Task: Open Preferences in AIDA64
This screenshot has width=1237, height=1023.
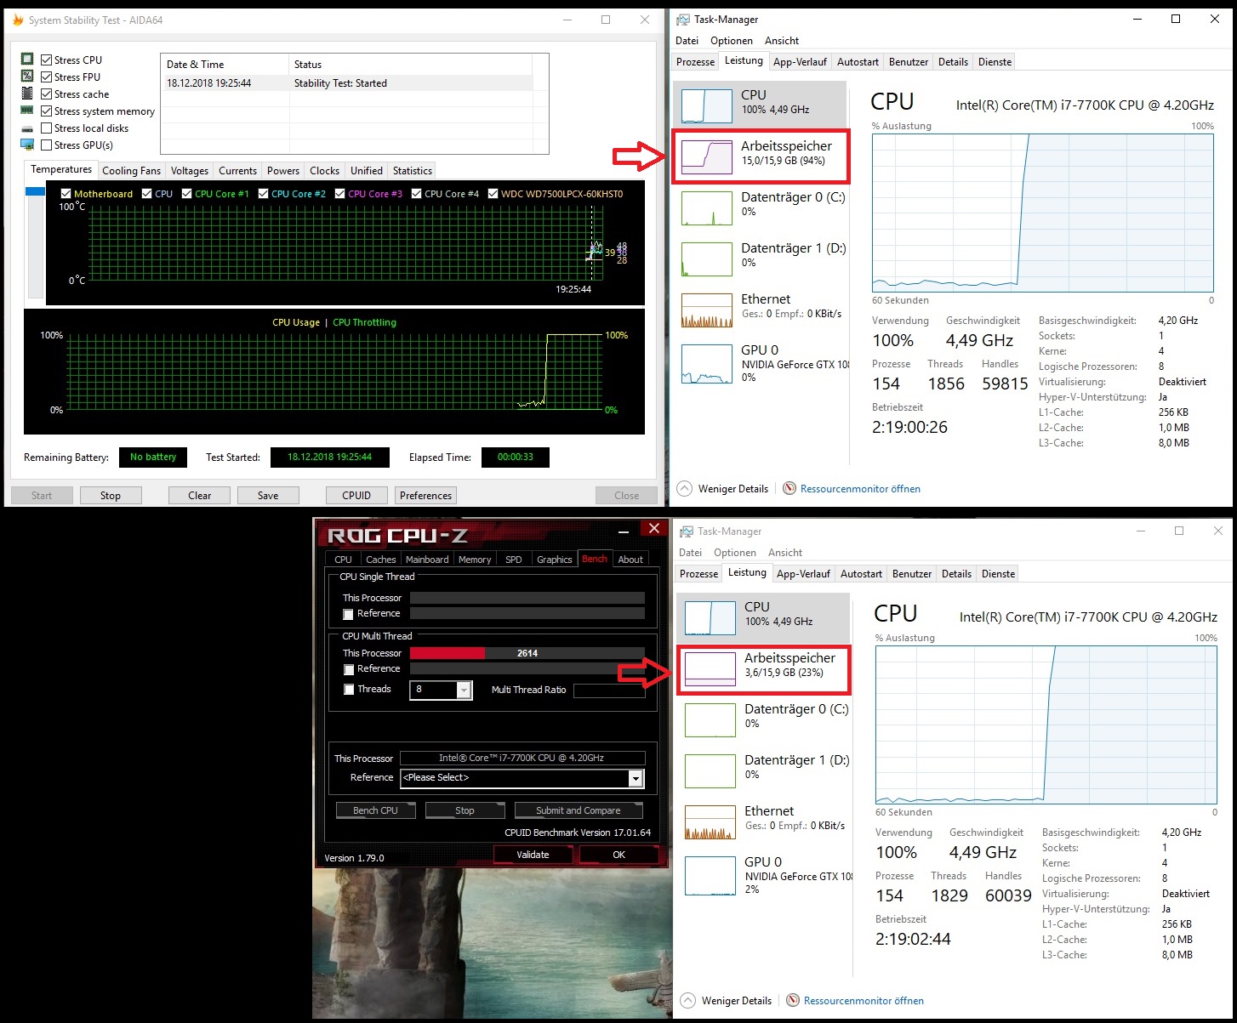Action: [425, 495]
